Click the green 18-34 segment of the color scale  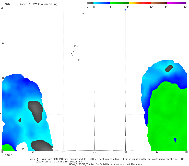(x=120, y=3)
